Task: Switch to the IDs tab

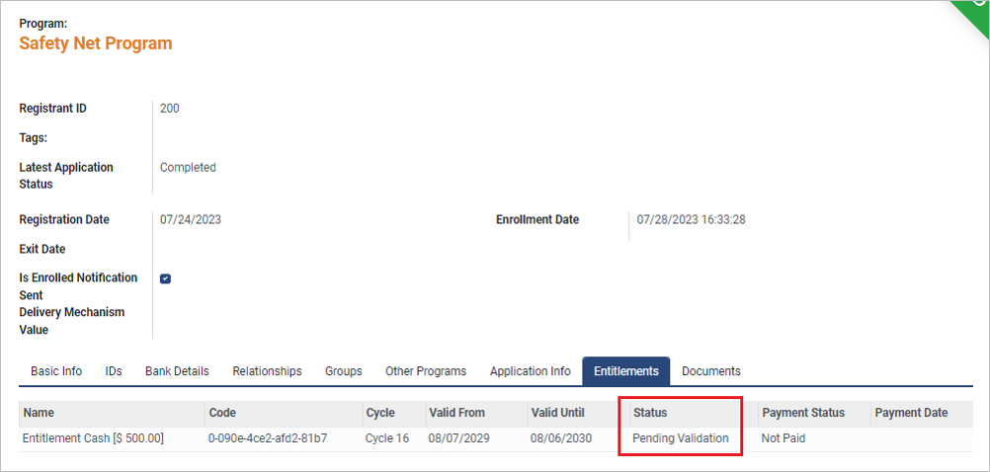Action: [114, 371]
